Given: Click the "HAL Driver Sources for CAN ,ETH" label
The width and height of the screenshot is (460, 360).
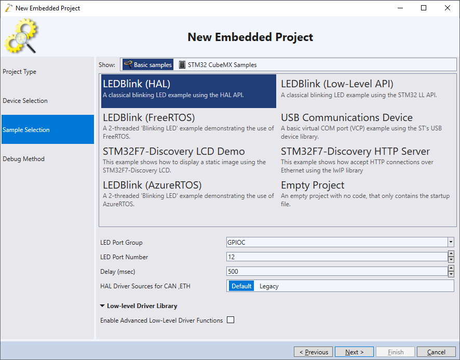Looking at the screenshot, I should pyautogui.click(x=145, y=286).
